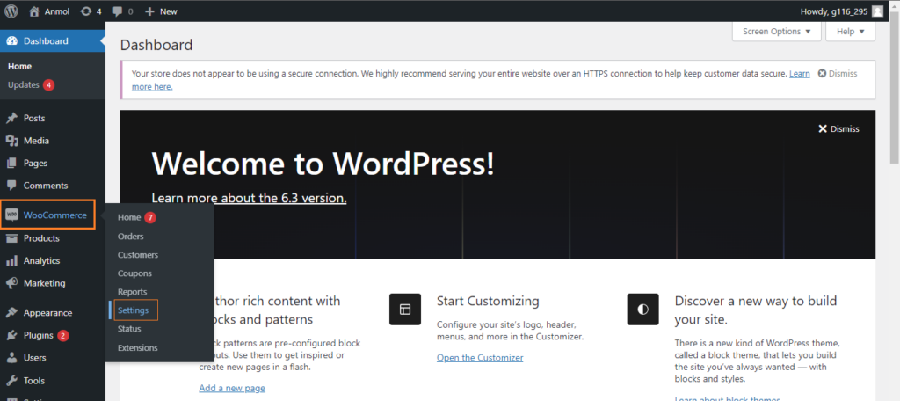Select Coupons in WooCommerce flyout

click(134, 273)
